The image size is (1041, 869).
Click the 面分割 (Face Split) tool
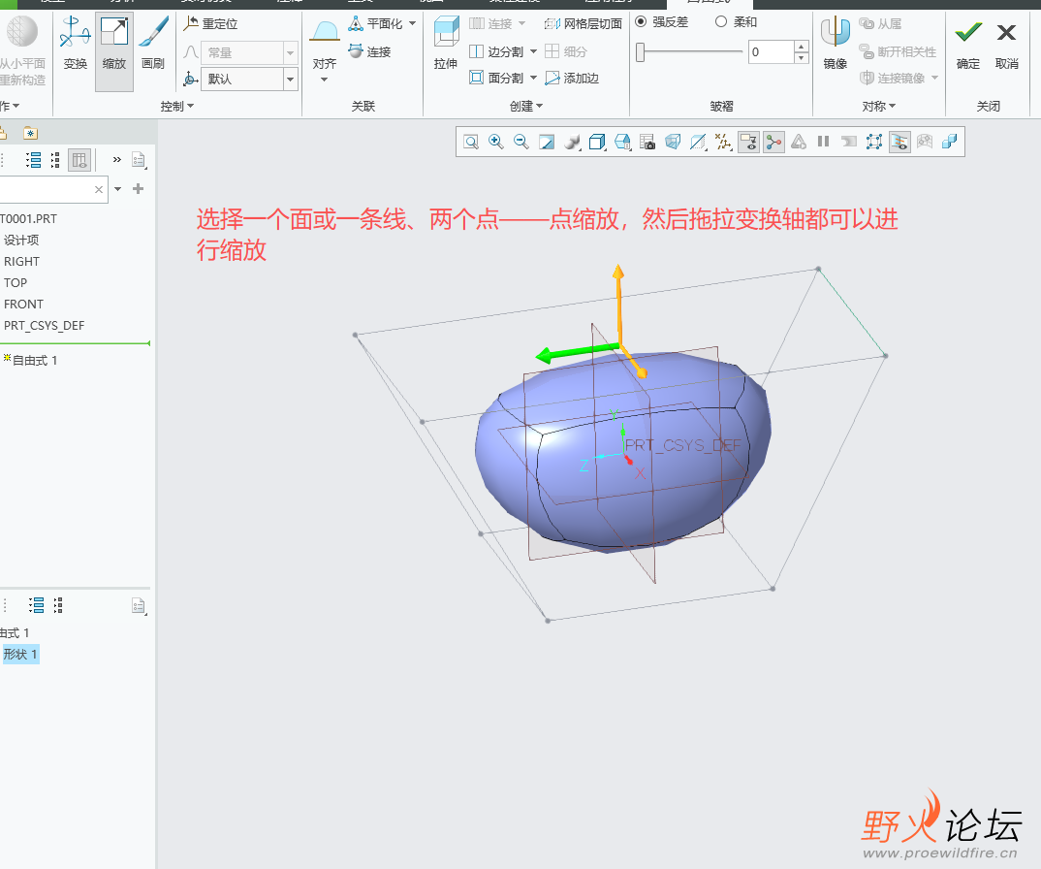tap(496, 78)
